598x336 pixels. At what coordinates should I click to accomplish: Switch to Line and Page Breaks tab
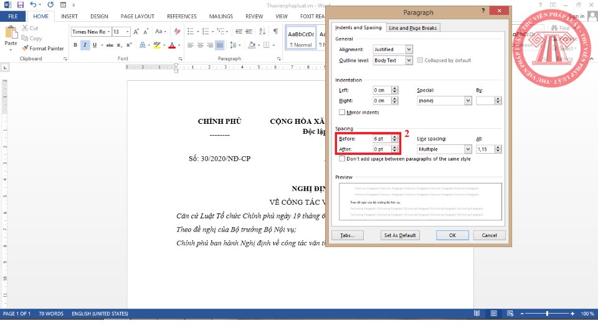pyautogui.click(x=412, y=28)
